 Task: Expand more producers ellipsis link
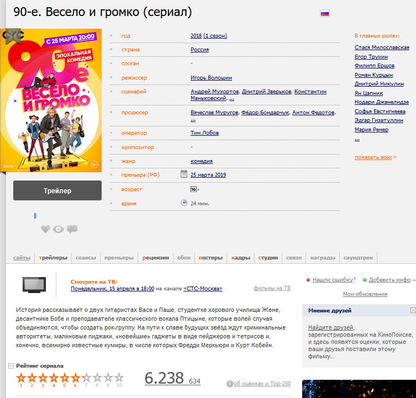click(x=193, y=120)
